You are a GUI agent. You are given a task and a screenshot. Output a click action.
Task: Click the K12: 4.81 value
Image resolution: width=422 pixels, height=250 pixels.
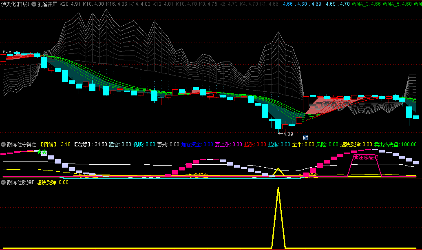click(x=163, y=4)
